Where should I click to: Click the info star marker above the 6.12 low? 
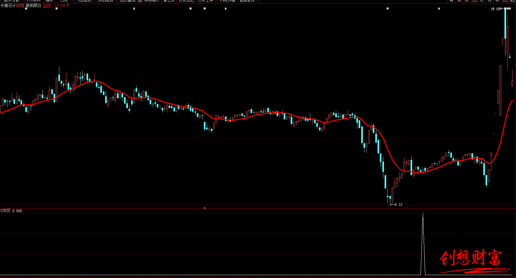[387, 9]
